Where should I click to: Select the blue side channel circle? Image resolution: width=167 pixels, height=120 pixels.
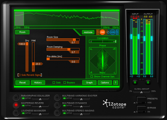pos(113,32)
